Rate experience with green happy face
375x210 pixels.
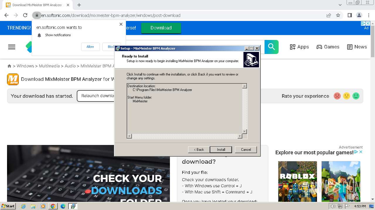coord(356,96)
